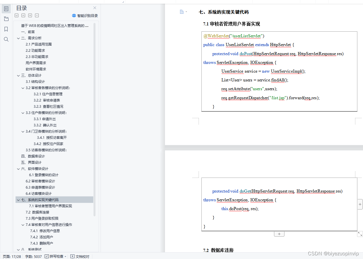Open 3.2.1 住户信息管理 heading

48,94
